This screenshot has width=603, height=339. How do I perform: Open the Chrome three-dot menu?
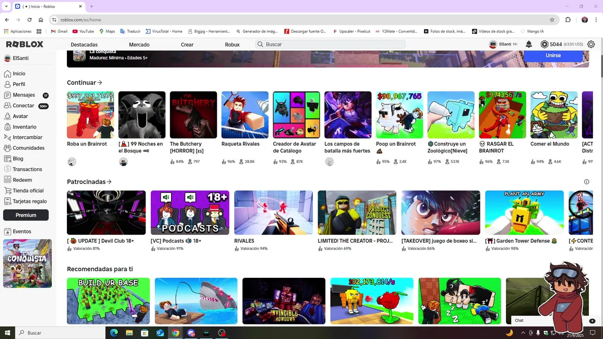[596, 20]
